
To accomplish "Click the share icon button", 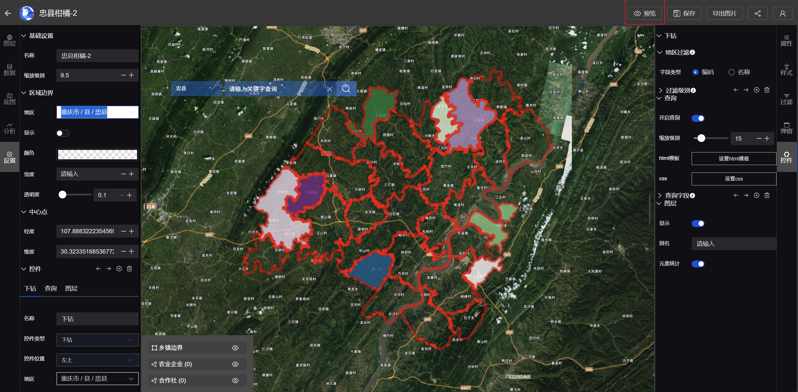I will (757, 13).
